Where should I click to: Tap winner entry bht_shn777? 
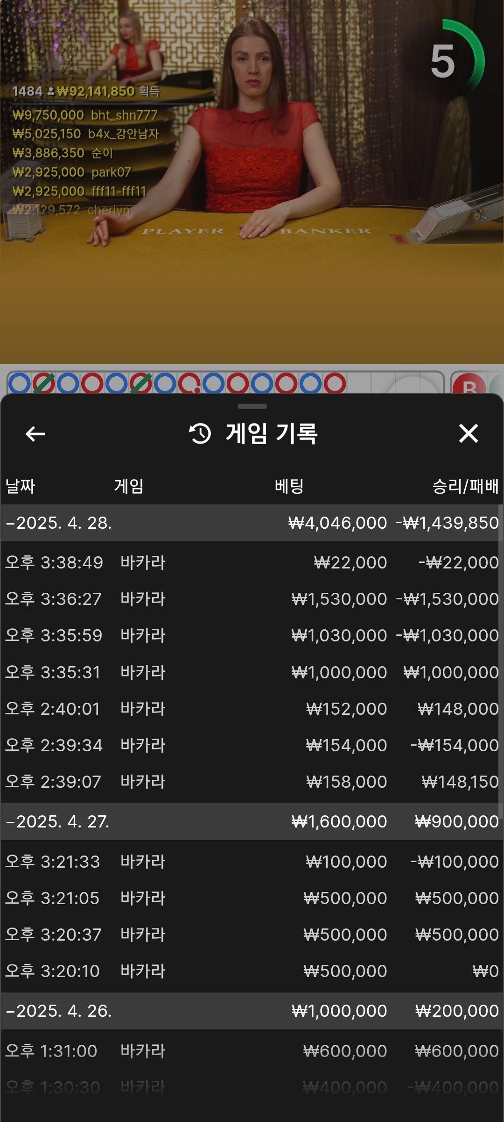tap(85, 115)
